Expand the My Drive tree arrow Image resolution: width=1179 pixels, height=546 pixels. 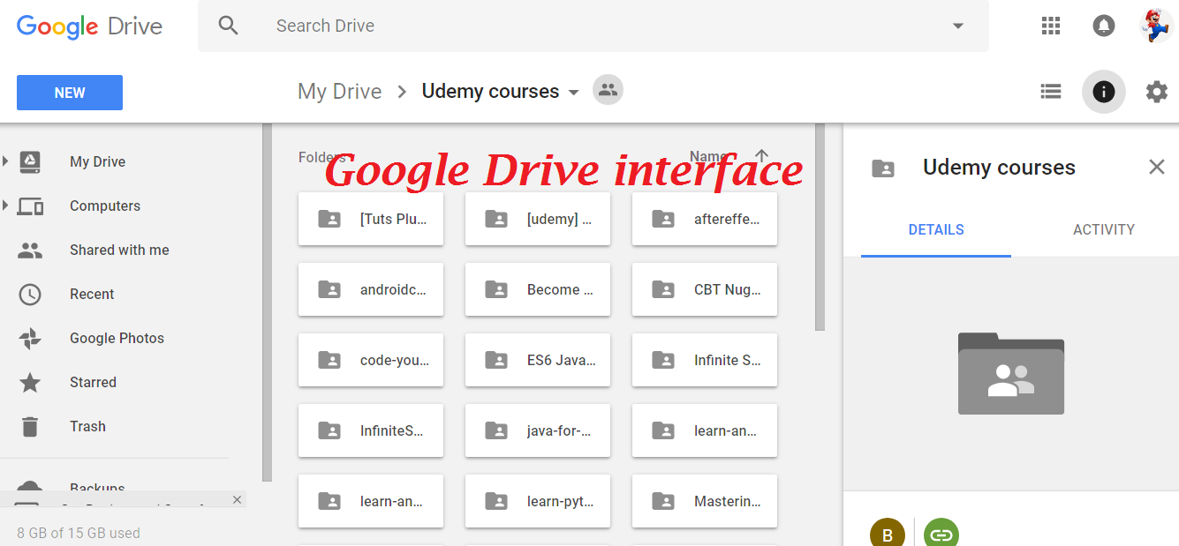[5, 161]
